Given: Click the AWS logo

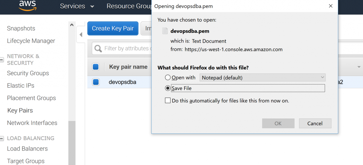Looking at the screenshot, I should pos(28,6).
